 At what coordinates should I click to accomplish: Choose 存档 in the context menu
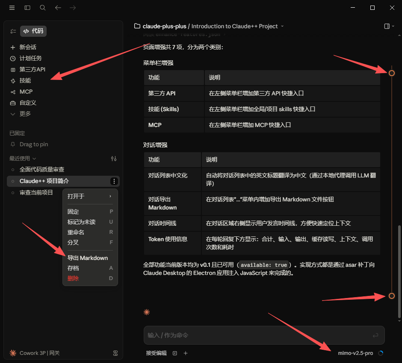90,268
